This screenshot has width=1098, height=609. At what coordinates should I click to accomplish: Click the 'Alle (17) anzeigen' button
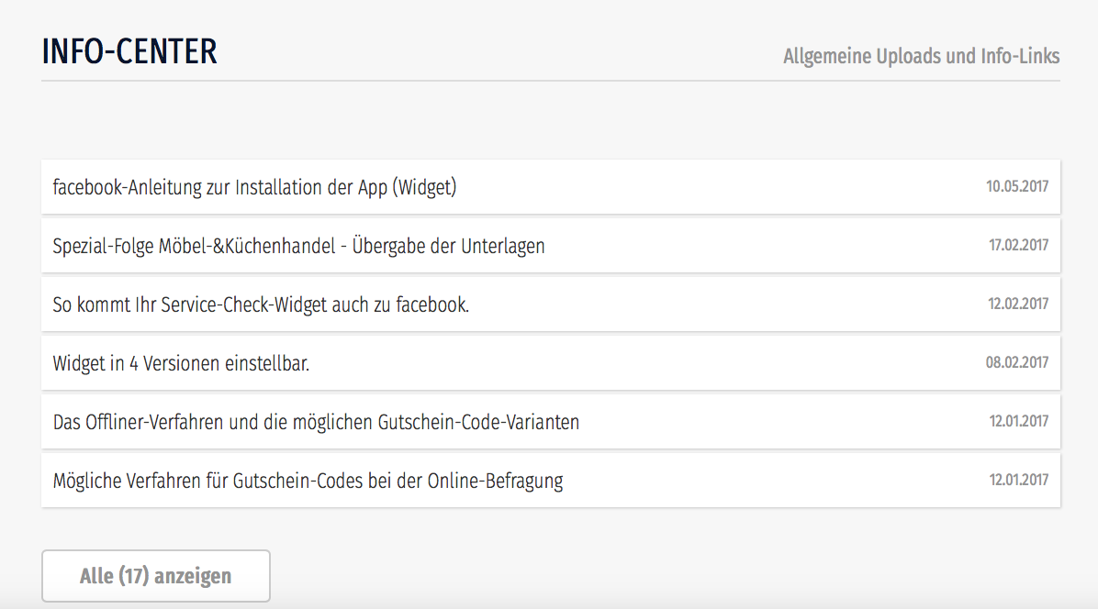point(156,576)
